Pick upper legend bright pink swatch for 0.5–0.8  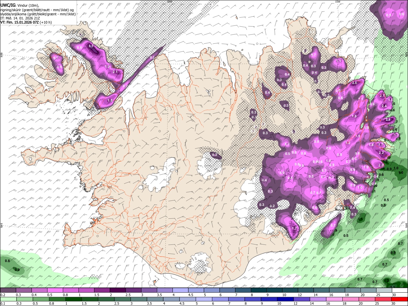tap(55, 290)
